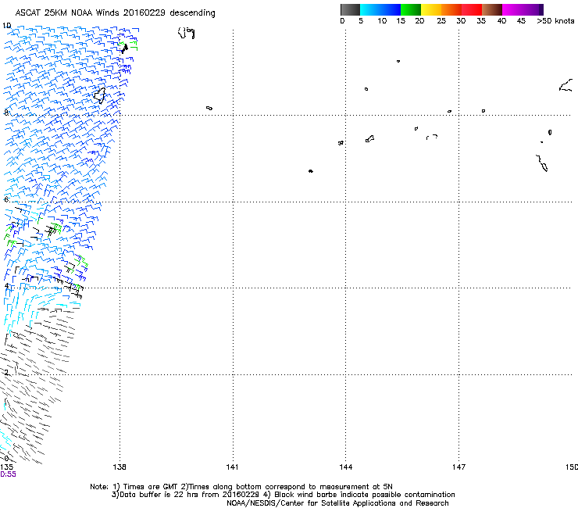This screenshot has height=508, width=578.
Task: Click the longitude label 144
Action: [x=345, y=467]
